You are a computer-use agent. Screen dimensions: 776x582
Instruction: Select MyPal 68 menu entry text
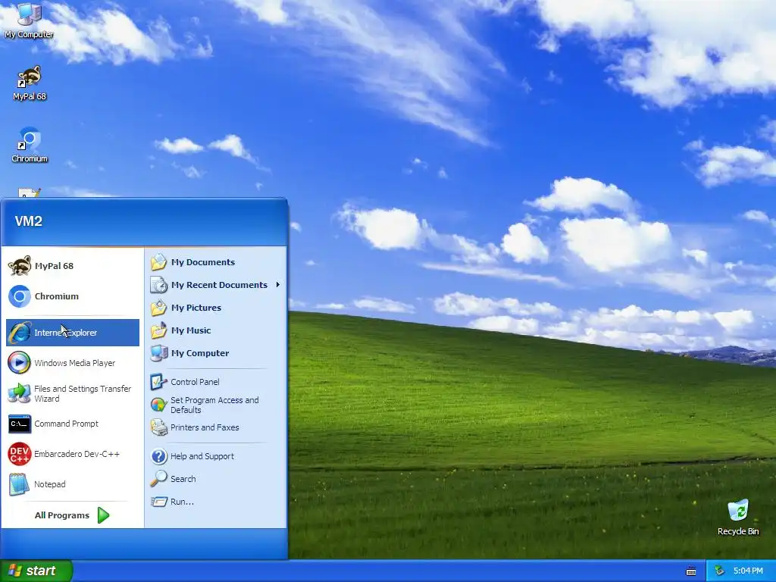click(54, 266)
